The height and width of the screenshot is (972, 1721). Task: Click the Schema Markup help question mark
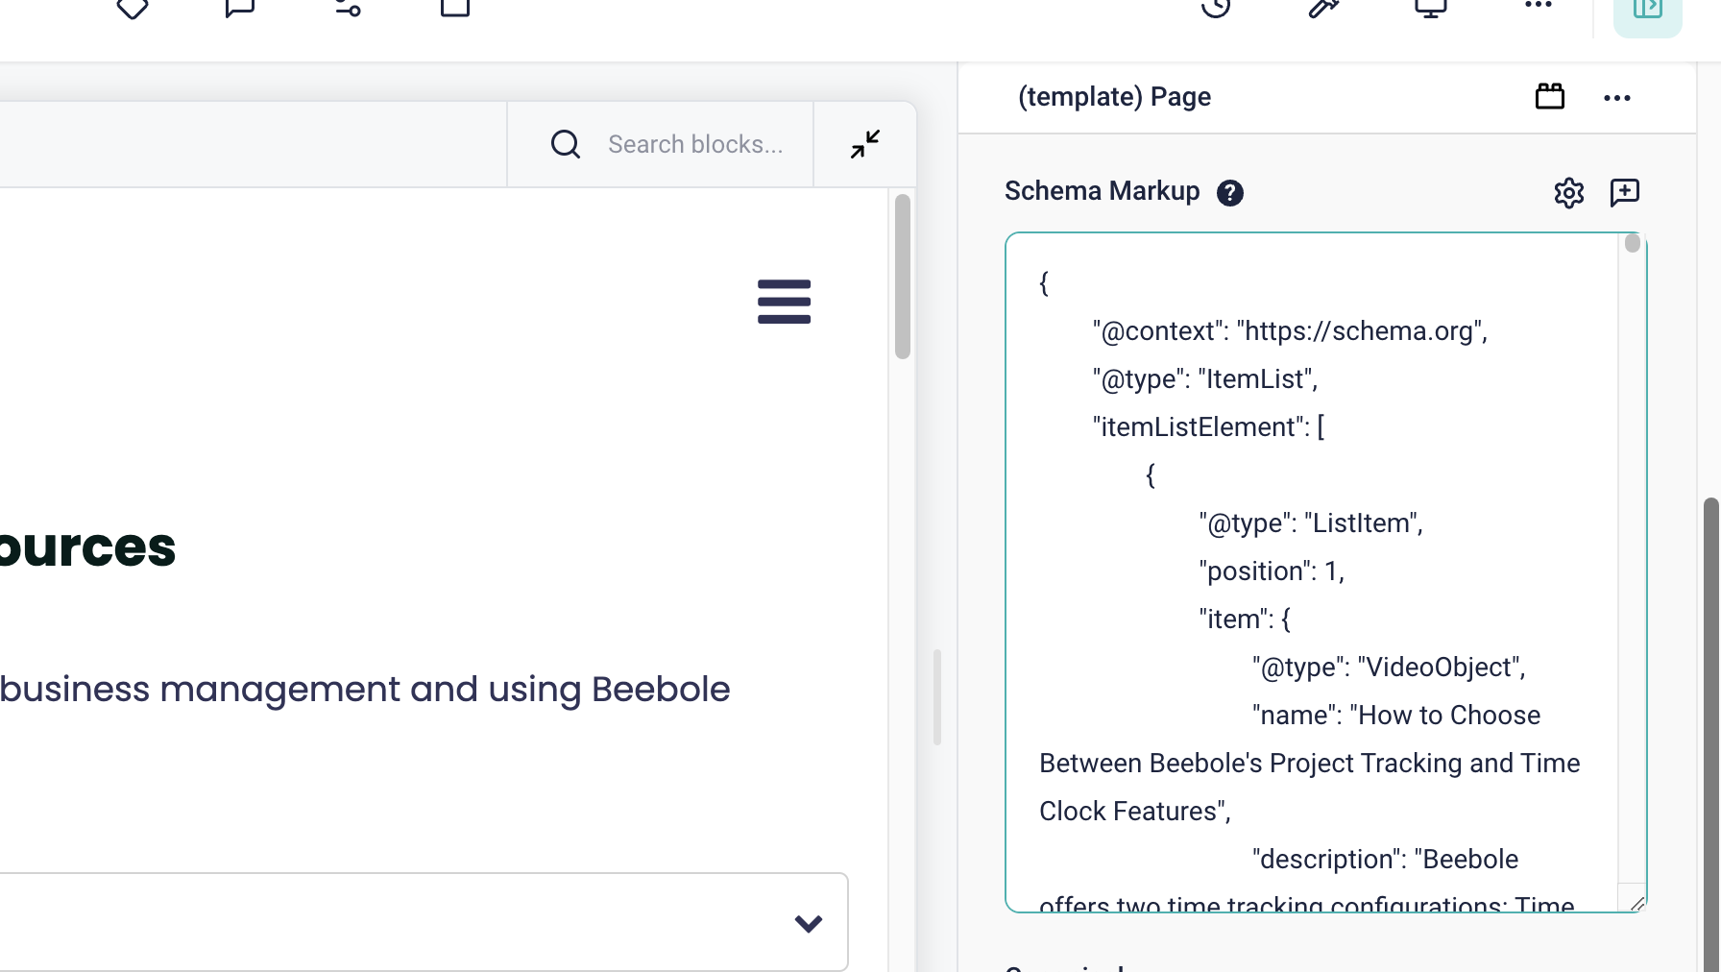(1230, 193)
